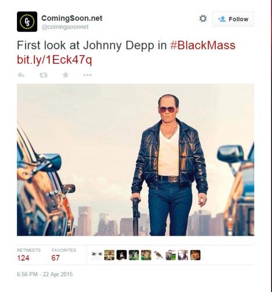Retweet this Black Mass tweet

click(x=44, y=75)
